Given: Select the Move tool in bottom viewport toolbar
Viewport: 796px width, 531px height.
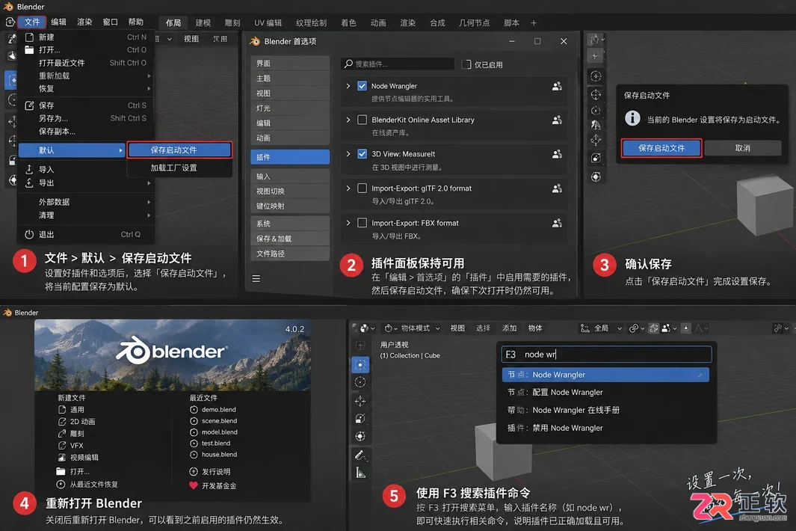Looking at the screenshot, I should (x=360, y=401).
